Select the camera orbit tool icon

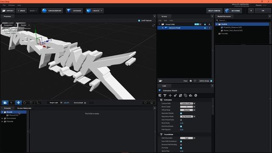pos(5,103)
